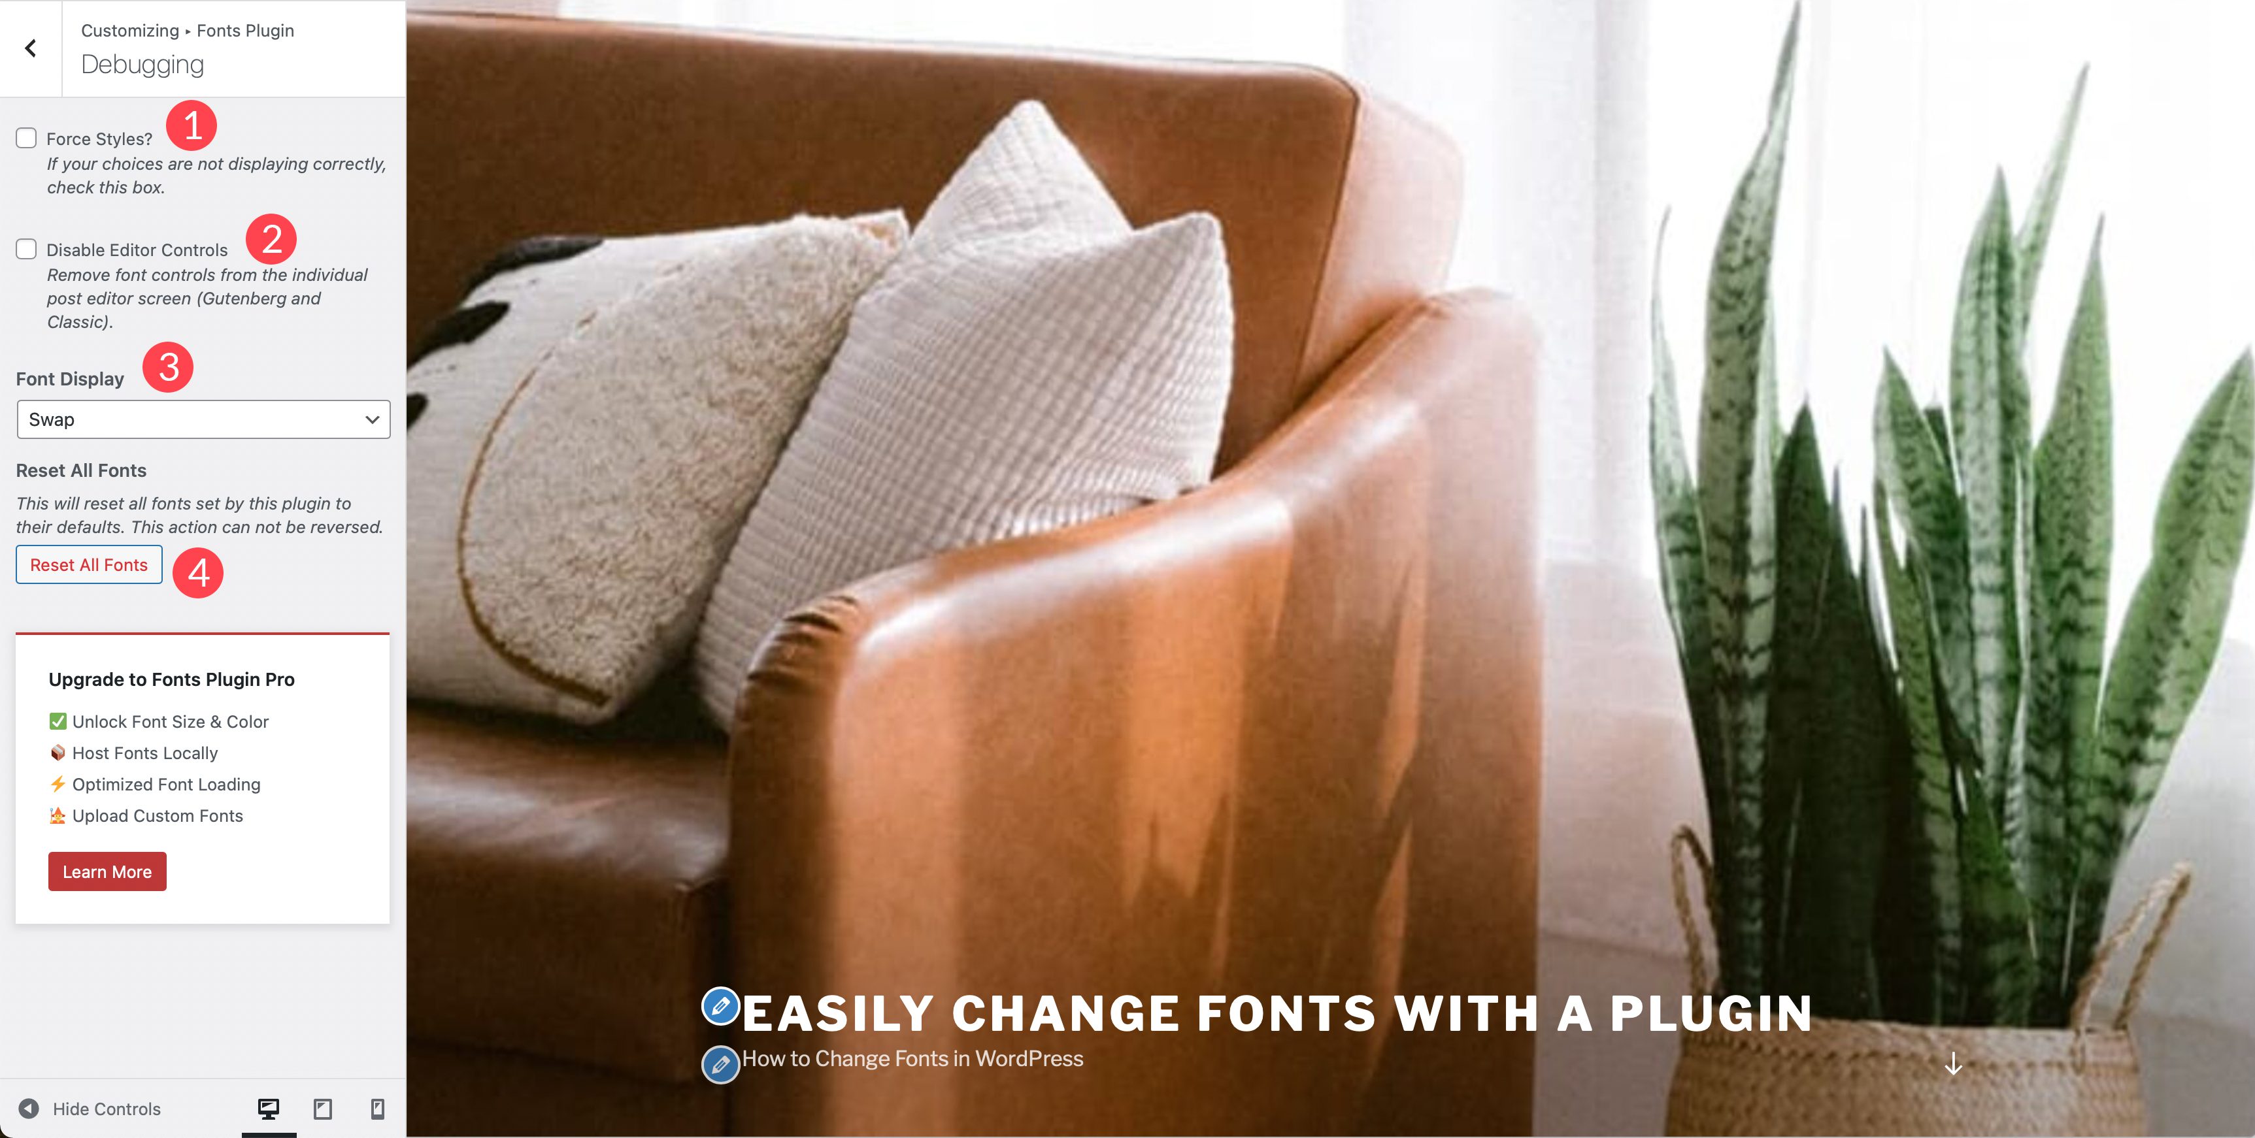Enable the Disable Editor Controls checkbox

(26, 248)
